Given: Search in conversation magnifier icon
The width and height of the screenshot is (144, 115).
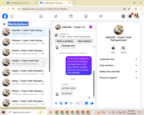Looking at the screenshot, I should point(123,48).
